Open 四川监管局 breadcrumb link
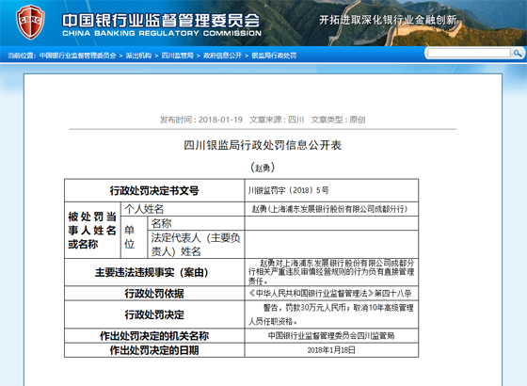Viewport: 527px width, 386px height. [x=178, y=56]
